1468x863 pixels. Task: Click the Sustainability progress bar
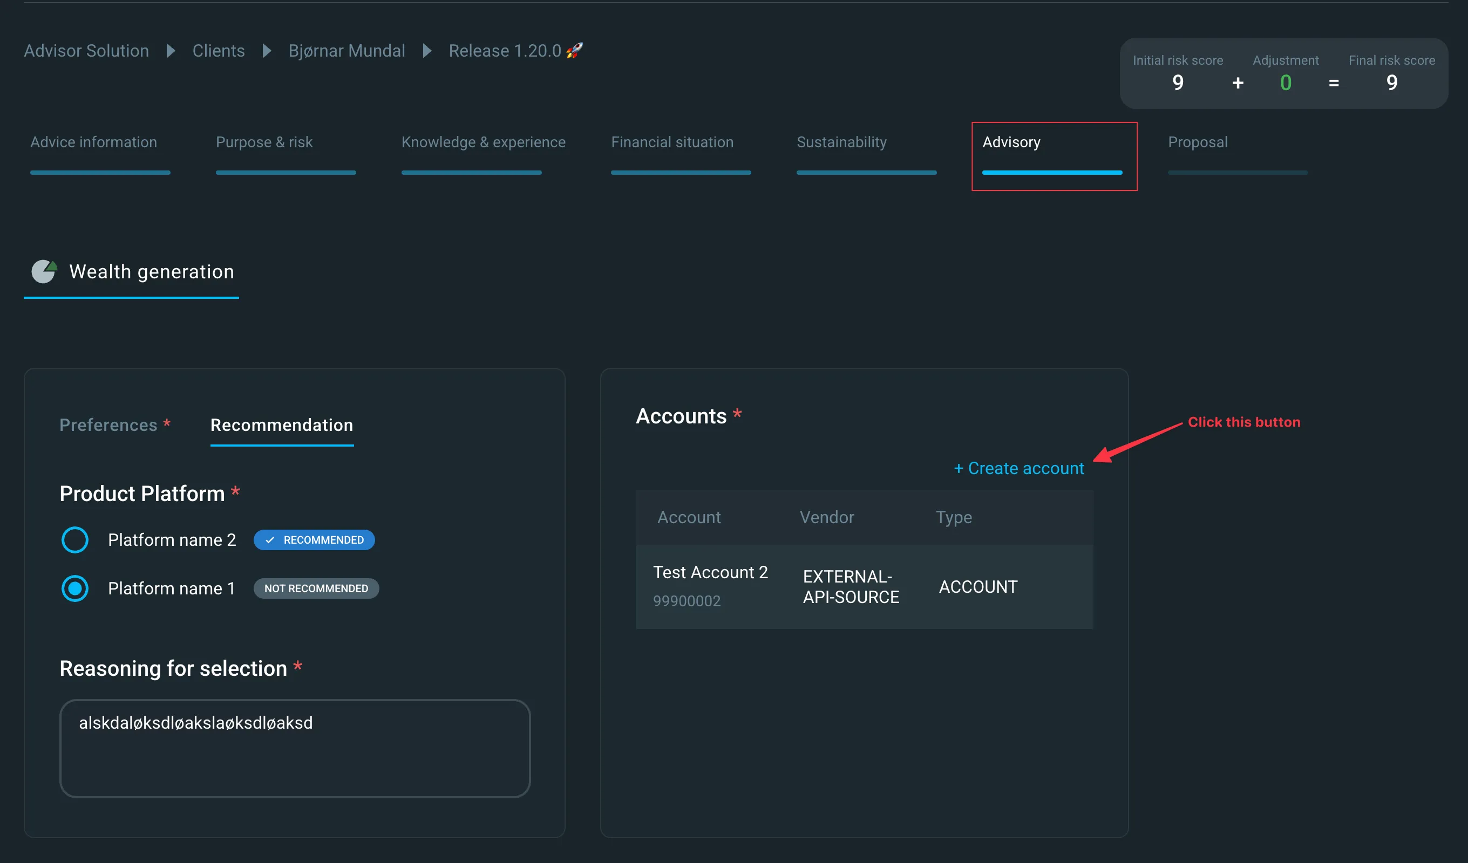[866, 173]
